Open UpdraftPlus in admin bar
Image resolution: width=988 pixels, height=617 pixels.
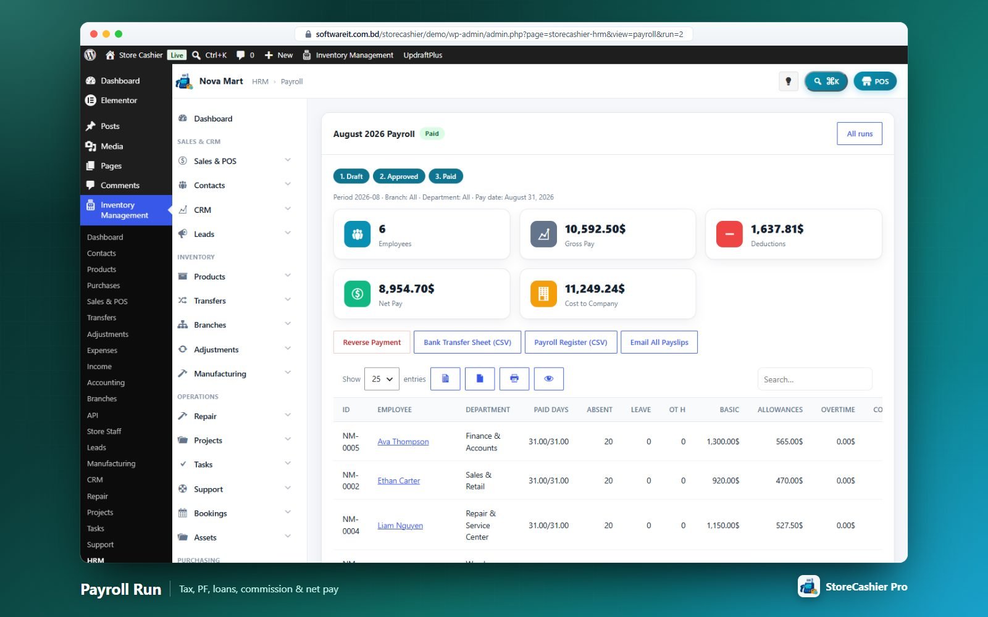[x=423, y=55]
